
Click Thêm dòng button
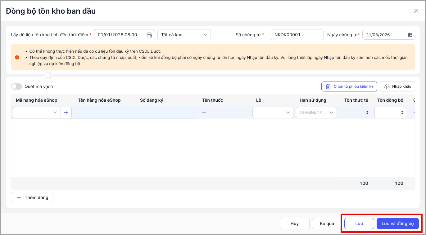[x=32, y=197]
